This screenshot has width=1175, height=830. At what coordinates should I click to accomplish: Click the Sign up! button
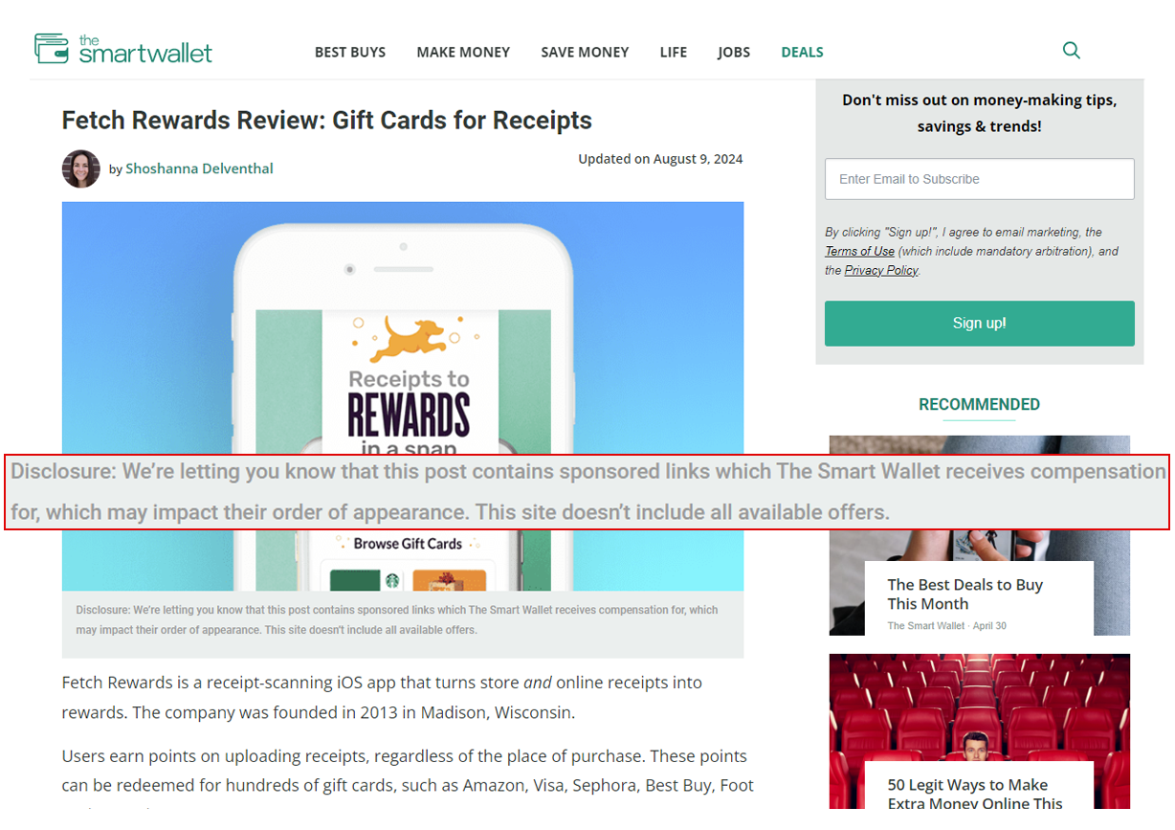pos(979,323)
